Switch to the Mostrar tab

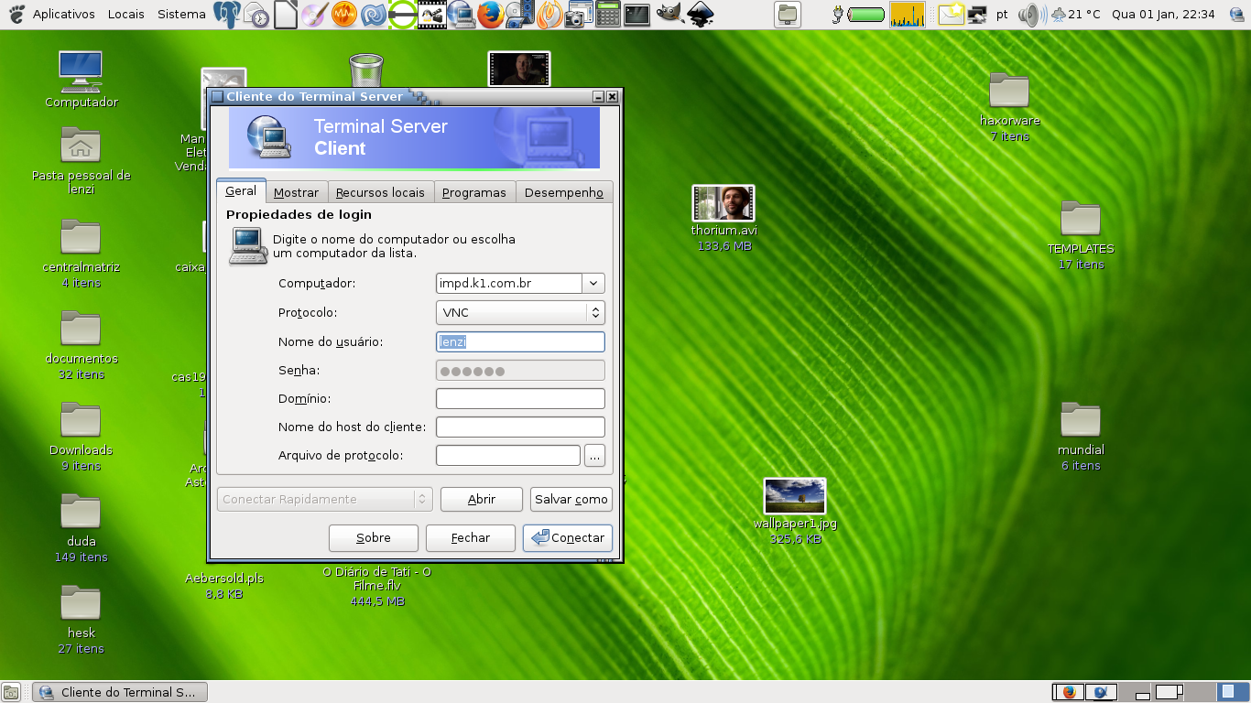(296, 192)
